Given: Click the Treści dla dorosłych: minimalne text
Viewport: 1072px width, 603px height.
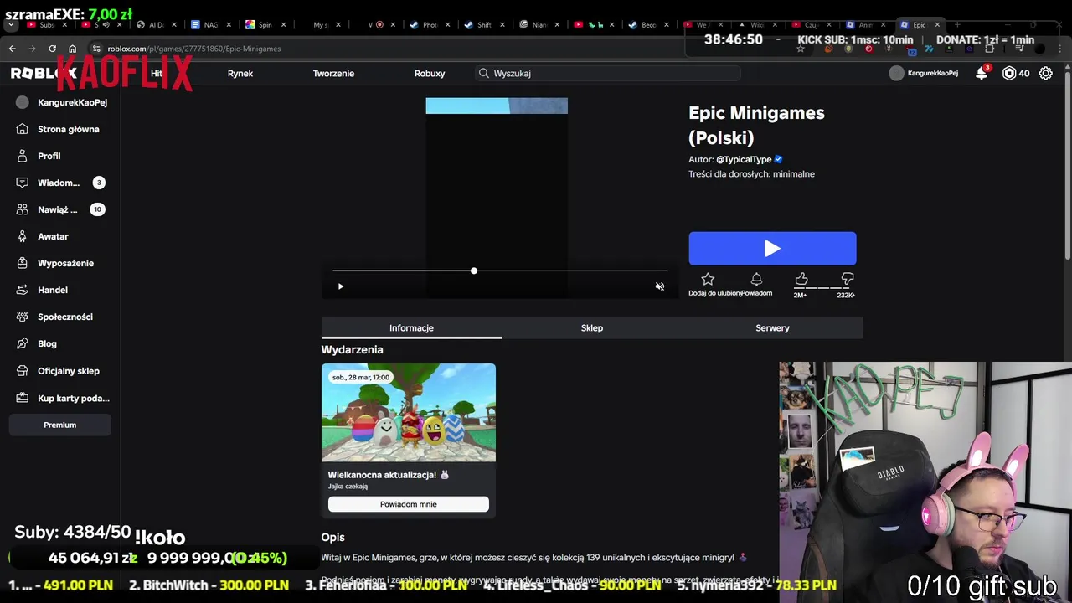Looking at the screenshot, I should point(751,174).
